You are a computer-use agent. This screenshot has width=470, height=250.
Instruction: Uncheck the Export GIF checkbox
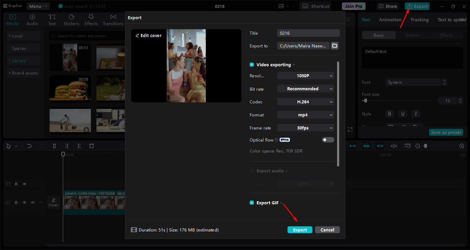(x=252, y=203)
